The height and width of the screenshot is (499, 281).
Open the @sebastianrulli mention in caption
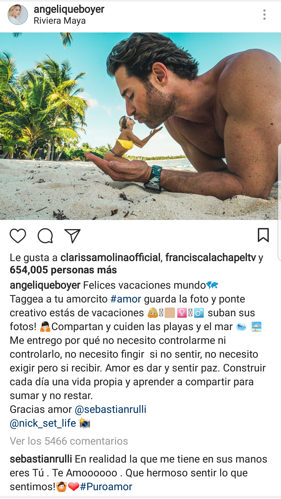pos(111,409)
